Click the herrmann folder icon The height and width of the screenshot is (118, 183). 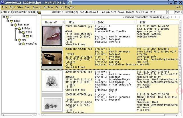pos(15,25)
